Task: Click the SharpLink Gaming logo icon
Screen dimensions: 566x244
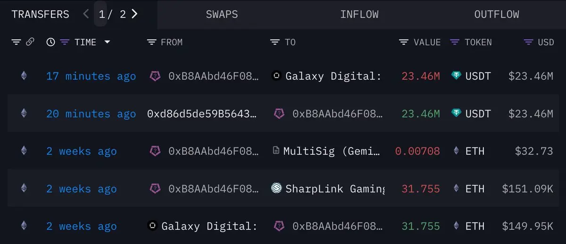Action: 276,188
